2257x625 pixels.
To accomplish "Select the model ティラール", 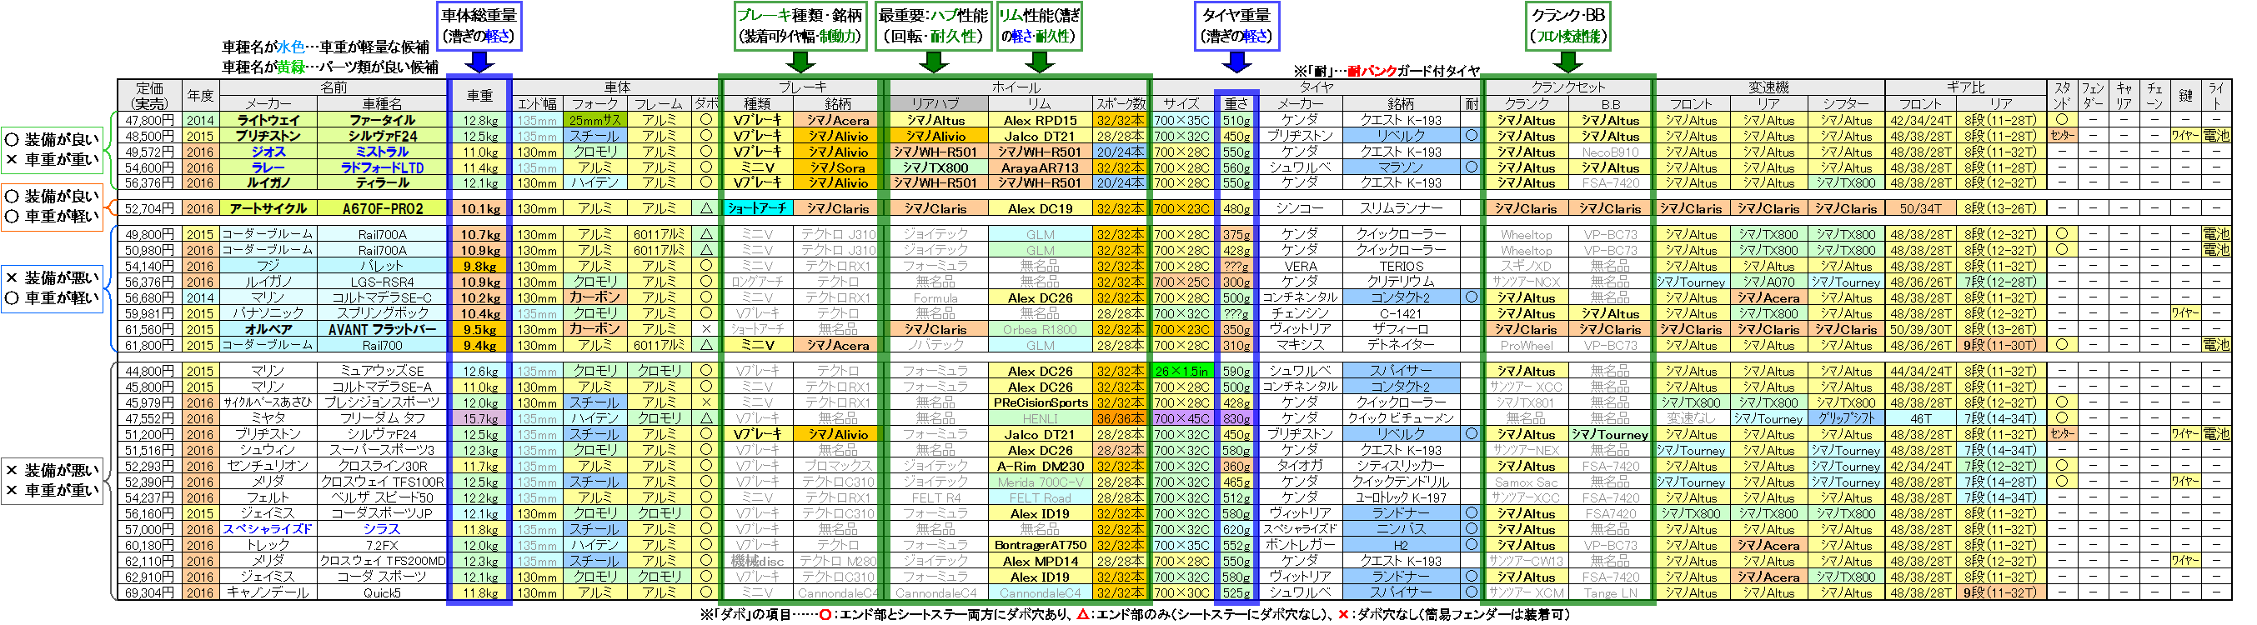I will point(382,183).
